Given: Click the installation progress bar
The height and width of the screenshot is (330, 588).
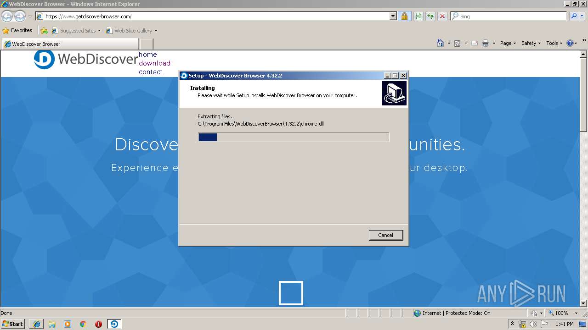Looking at the screenshot, I should click(x=294, y=137).
